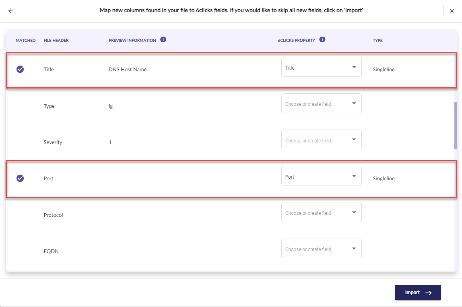Image resolution: width=462 pixels, height=307 pixels.
Task: Show info tooltip for 6clicks Property
Action: 322,39
